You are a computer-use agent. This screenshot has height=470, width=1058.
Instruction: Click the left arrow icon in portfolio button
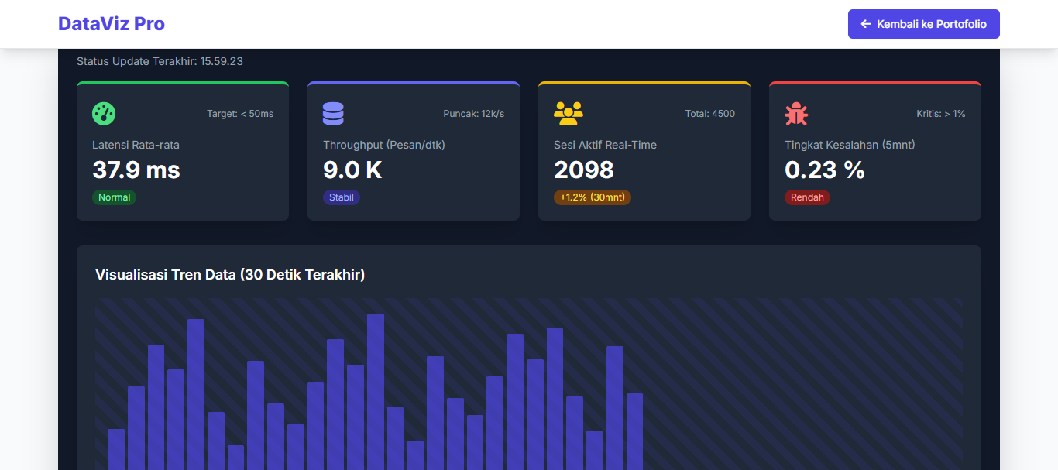(x=866, y=24)
